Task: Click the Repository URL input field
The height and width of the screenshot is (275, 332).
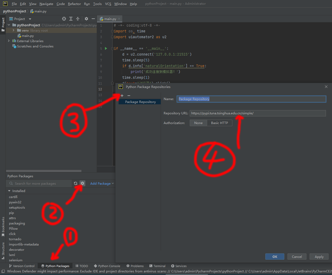Action: [257, 113]
